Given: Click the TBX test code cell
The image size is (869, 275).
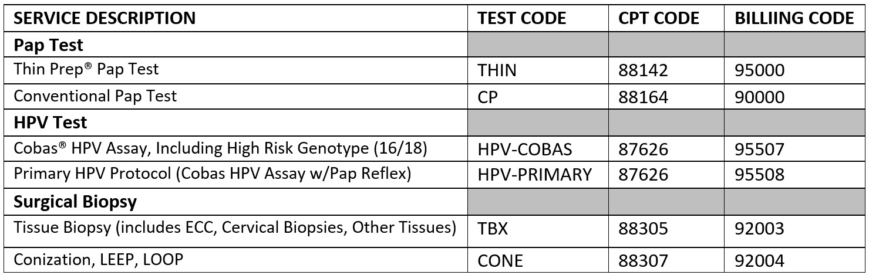Looking at the screenshot, I should [x=493, y=229].
